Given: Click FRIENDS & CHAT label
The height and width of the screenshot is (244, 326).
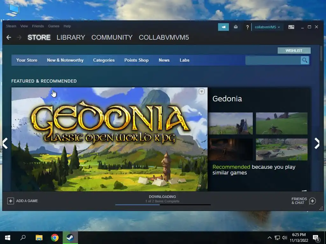Looking at the screenshot, I should tap(299, 201).
